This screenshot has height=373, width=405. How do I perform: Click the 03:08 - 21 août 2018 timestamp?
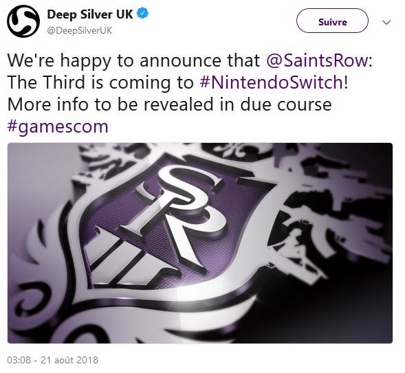click(53, 360)
